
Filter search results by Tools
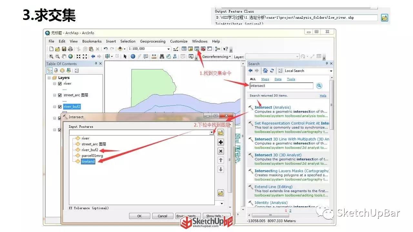click(x=291, y=79)
